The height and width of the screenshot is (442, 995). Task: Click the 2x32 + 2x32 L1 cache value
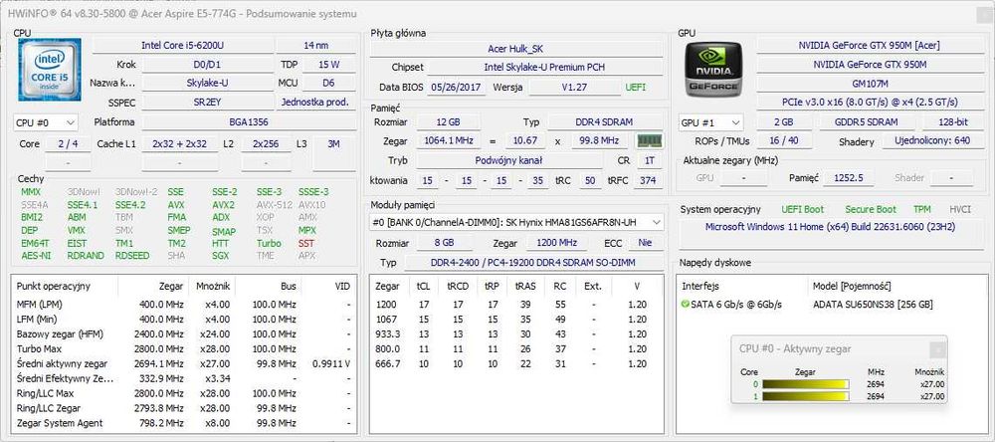pos(179,144)
